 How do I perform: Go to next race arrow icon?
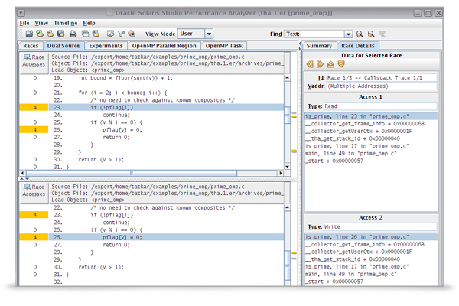pos(321,66)
